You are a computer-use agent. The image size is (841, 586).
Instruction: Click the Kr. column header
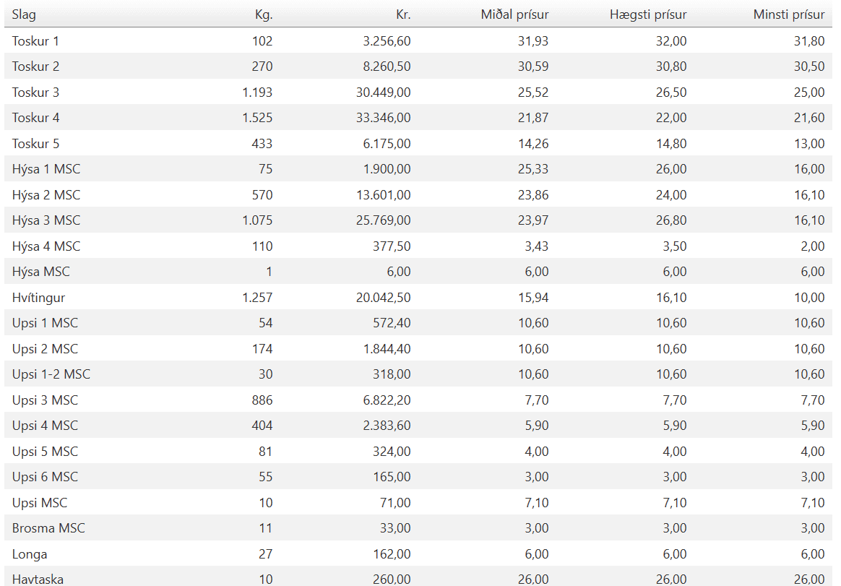[x=403, y=14]
